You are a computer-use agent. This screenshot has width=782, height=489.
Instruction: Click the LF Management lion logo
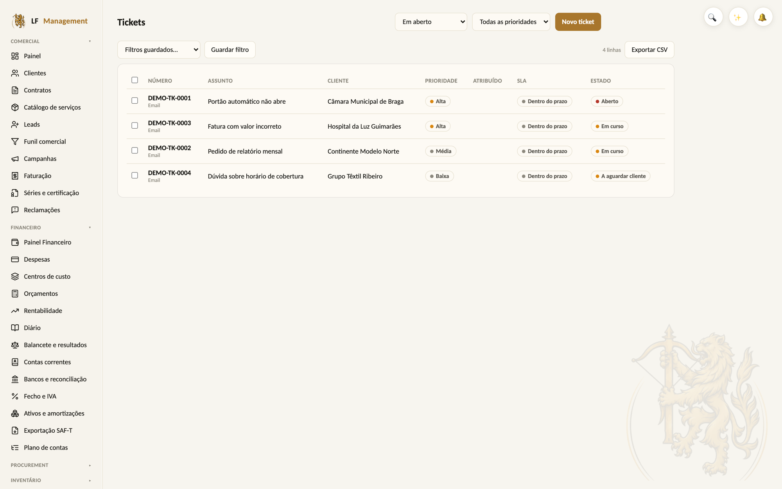coord(18,21)
